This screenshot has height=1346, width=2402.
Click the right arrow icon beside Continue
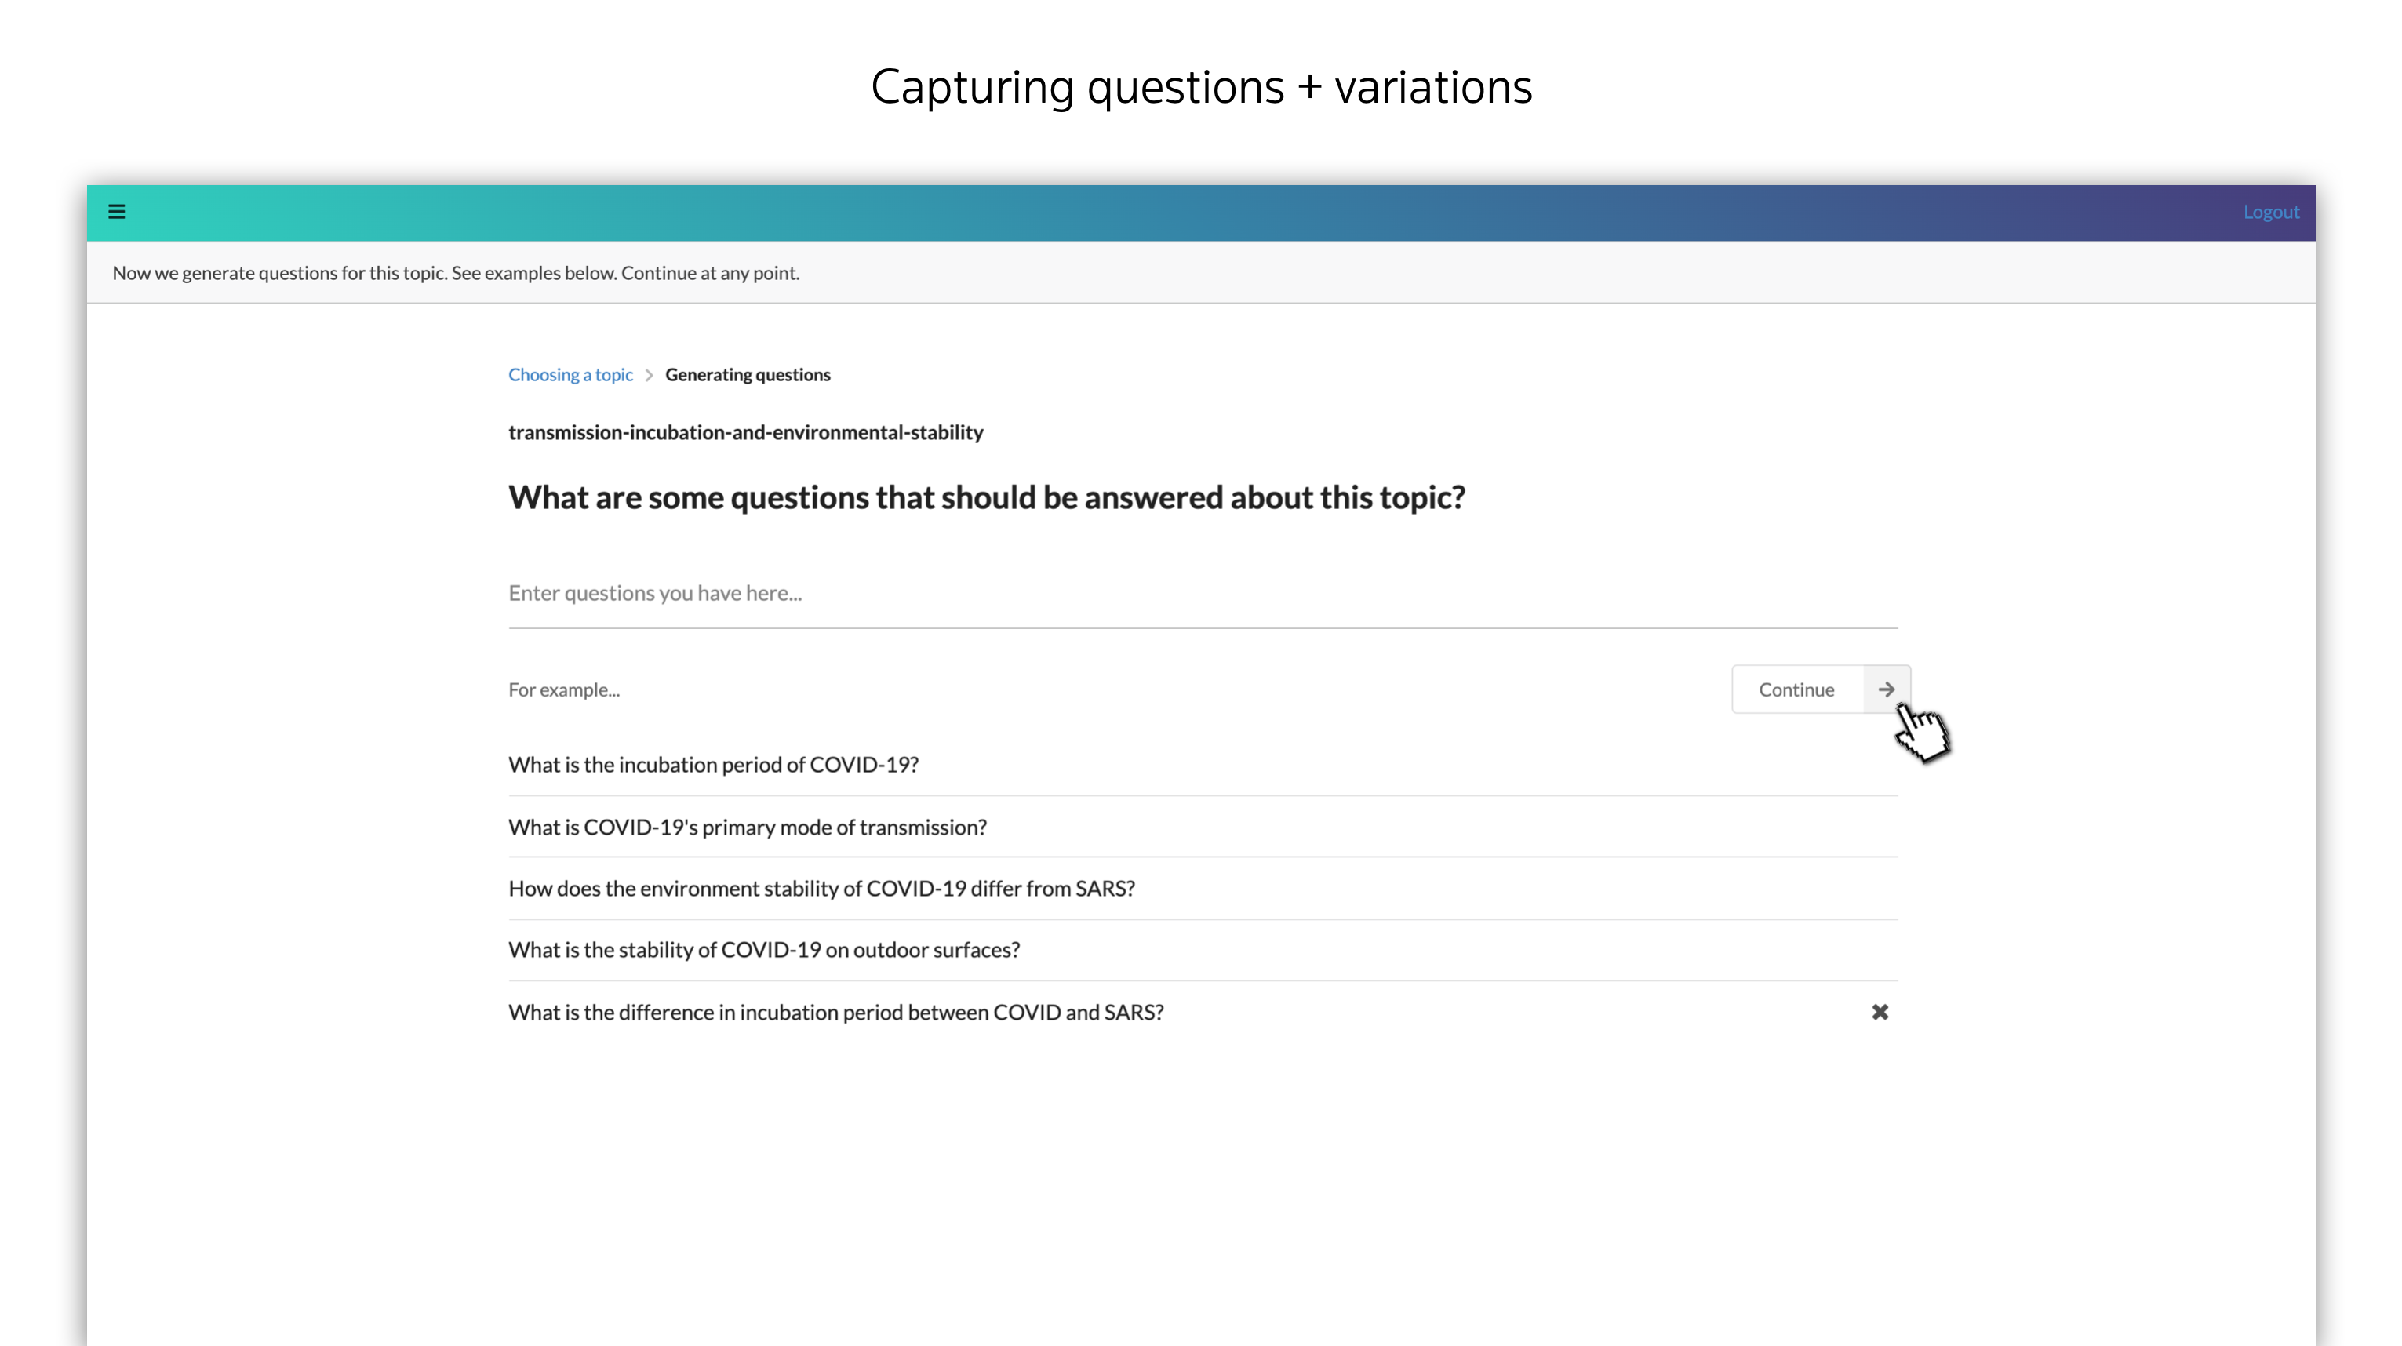click(1885, 689)
